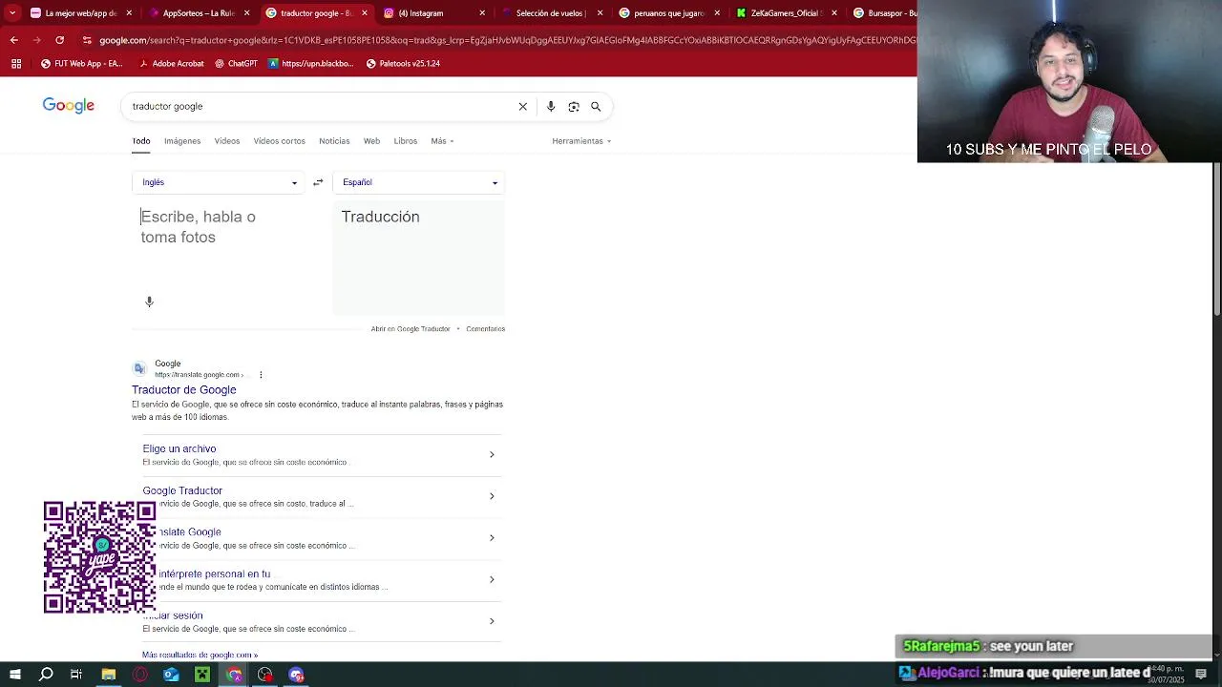Click the Comentarios link
The height and width of the screenshot is (687, 1222).
[486, 329]
